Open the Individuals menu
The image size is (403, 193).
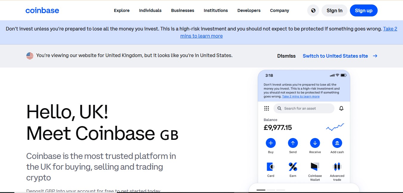150,10
